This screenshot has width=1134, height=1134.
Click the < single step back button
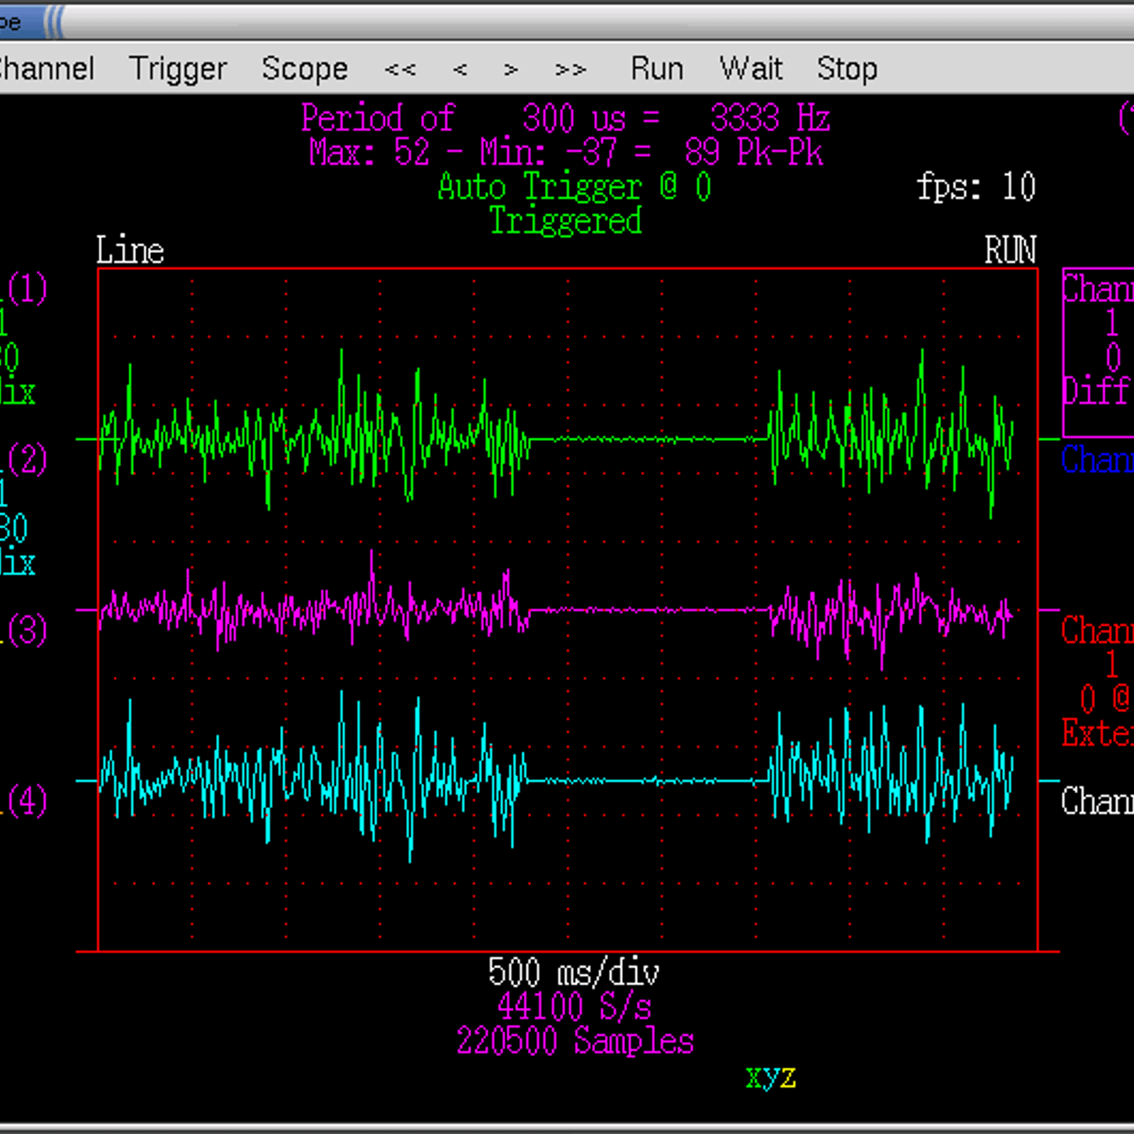pyautogui.click(x=460, y=69)
